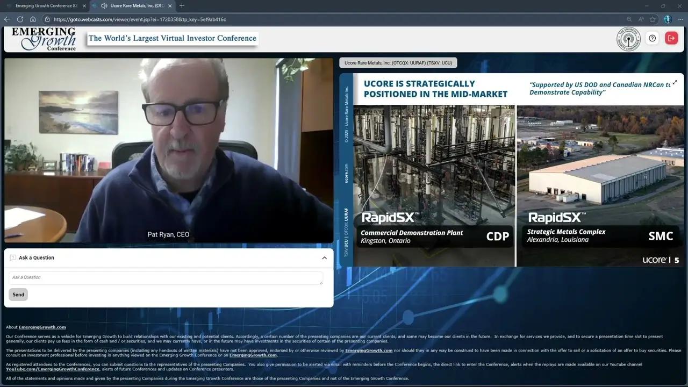This screenshot has height=387, width=688.
Task: Click the "Ask a Question" panel heading
Action: click(x=36, y=258)
